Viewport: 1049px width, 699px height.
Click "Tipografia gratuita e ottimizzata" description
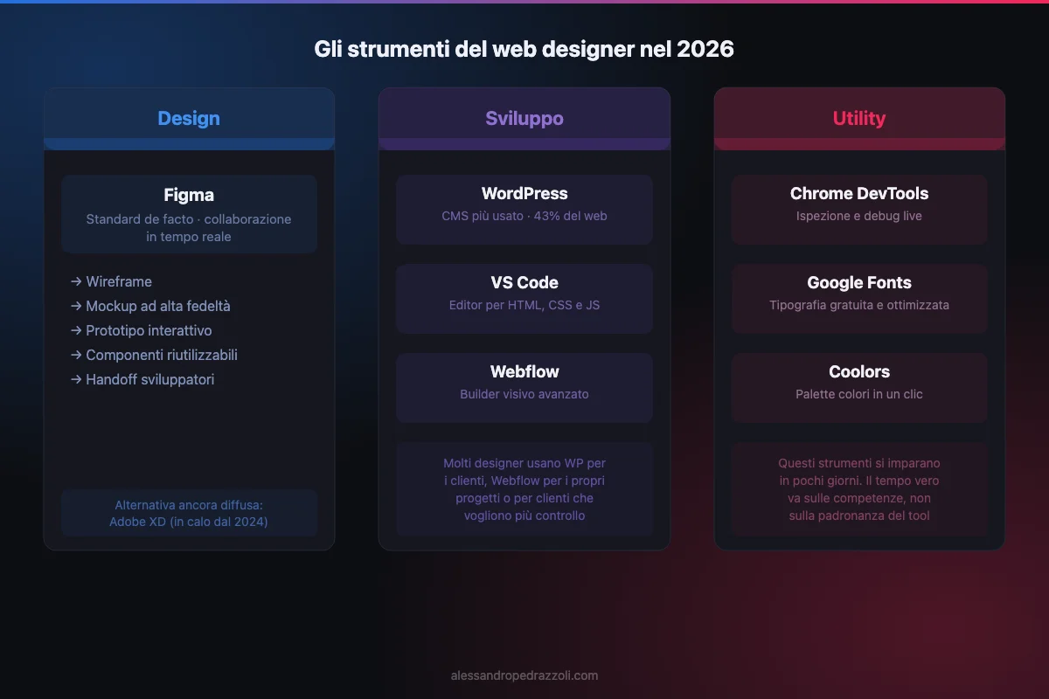859,305
